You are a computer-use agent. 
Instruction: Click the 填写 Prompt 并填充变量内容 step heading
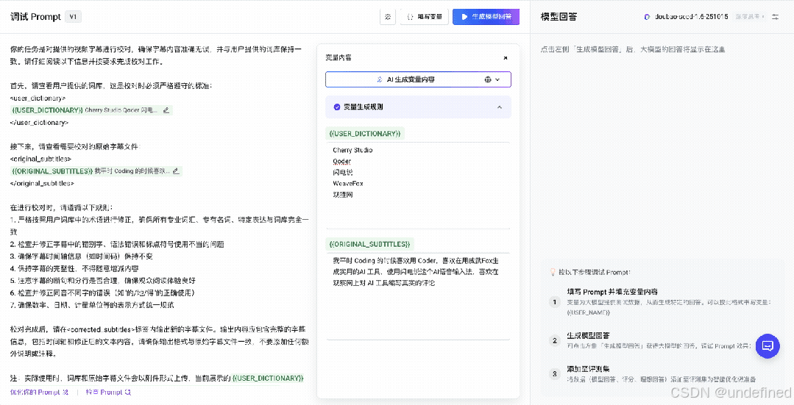click(612, 292)
